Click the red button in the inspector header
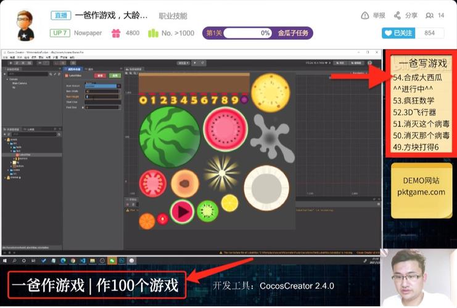 100,76
